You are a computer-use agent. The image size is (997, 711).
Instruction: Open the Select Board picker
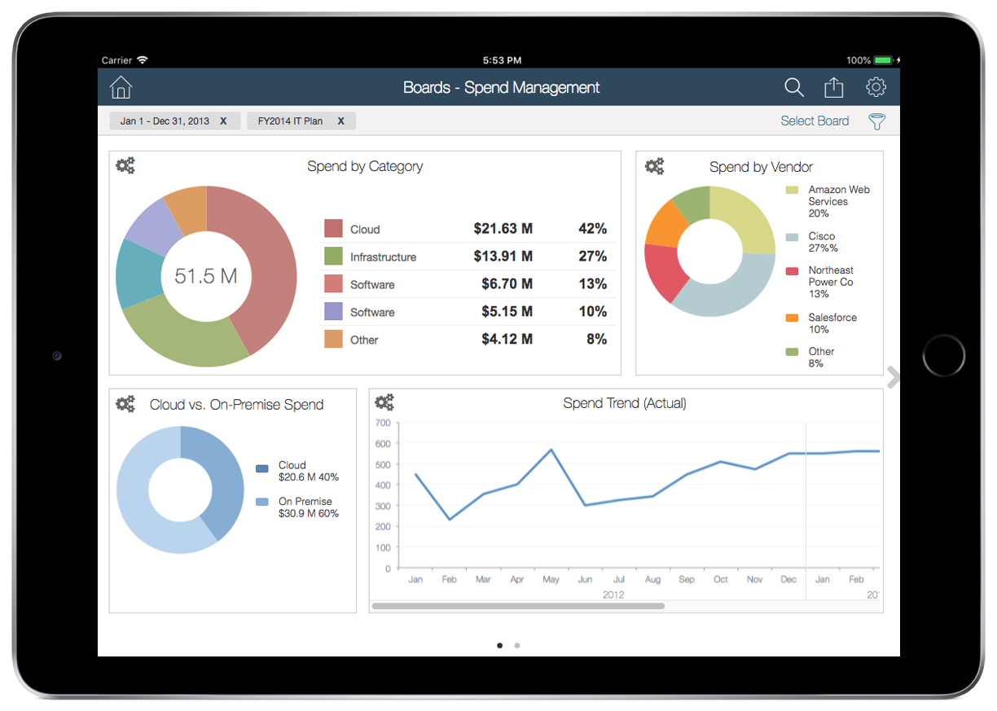814,121
